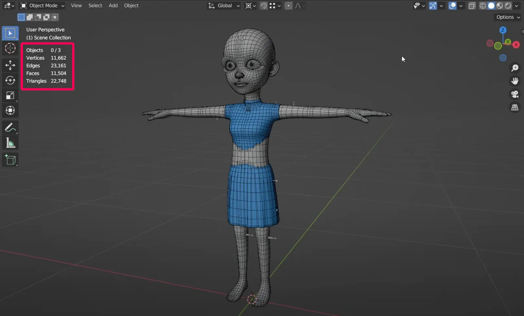
Task: Click the blue Z axis gizmo ball
Action: click(x=503, y=30)
